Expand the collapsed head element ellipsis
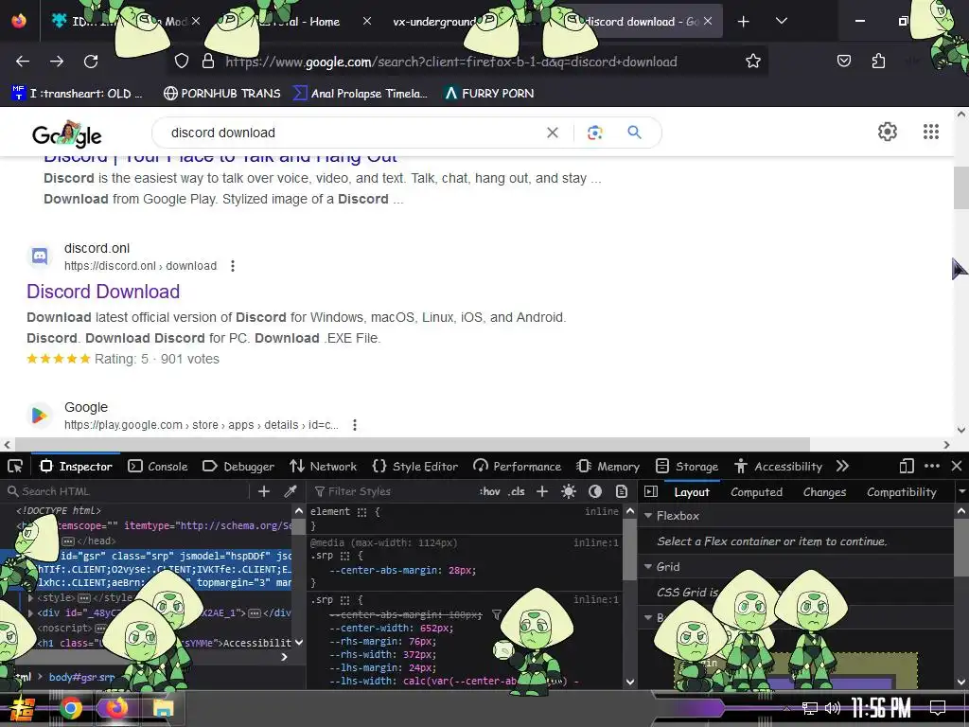This screenshot has width=969, height=727. [68, 541]
